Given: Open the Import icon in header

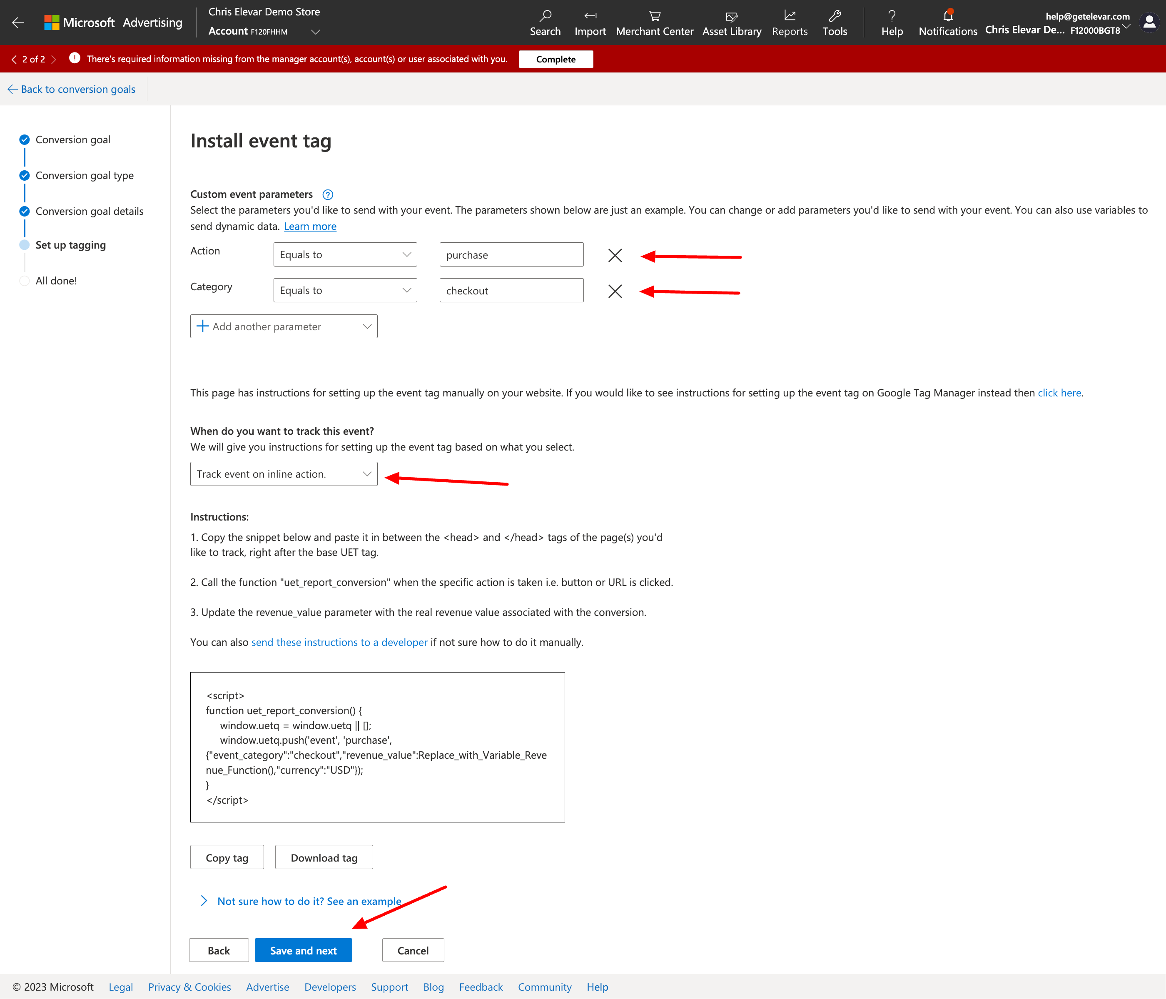Looking at the screenshot, I should [590, 16].
